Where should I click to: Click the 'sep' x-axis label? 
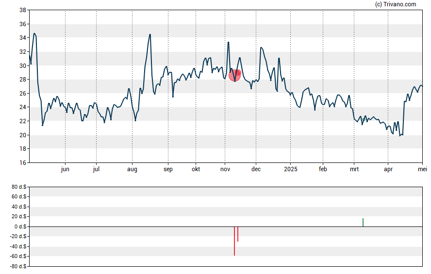click(x=168, y=169)
